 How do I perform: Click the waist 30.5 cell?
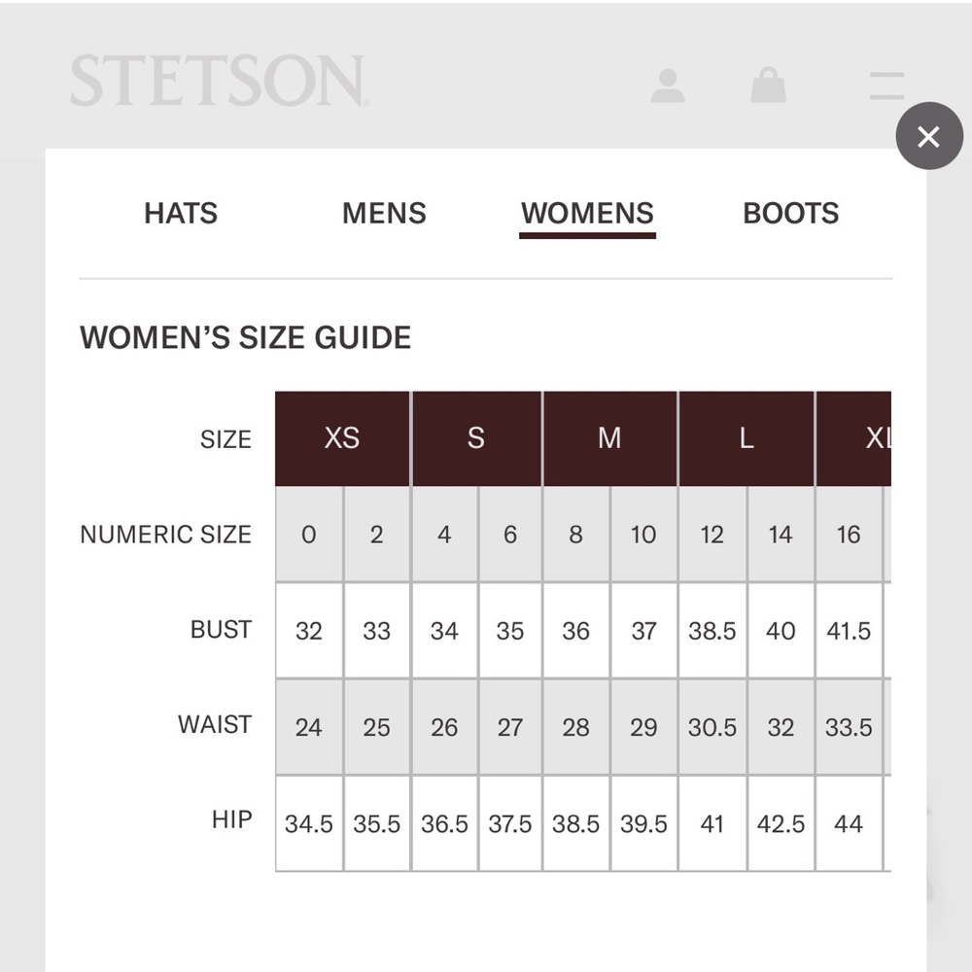point(712,727)
